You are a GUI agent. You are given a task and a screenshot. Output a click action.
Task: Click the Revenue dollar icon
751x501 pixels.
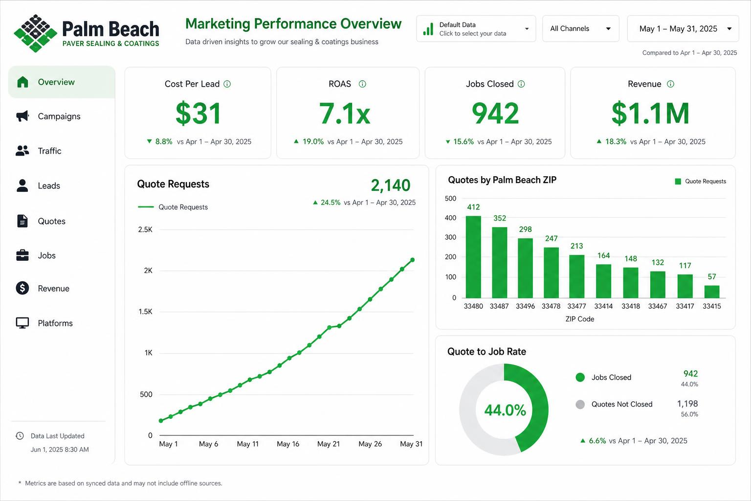pyautogui.click(x=22, y=288)
